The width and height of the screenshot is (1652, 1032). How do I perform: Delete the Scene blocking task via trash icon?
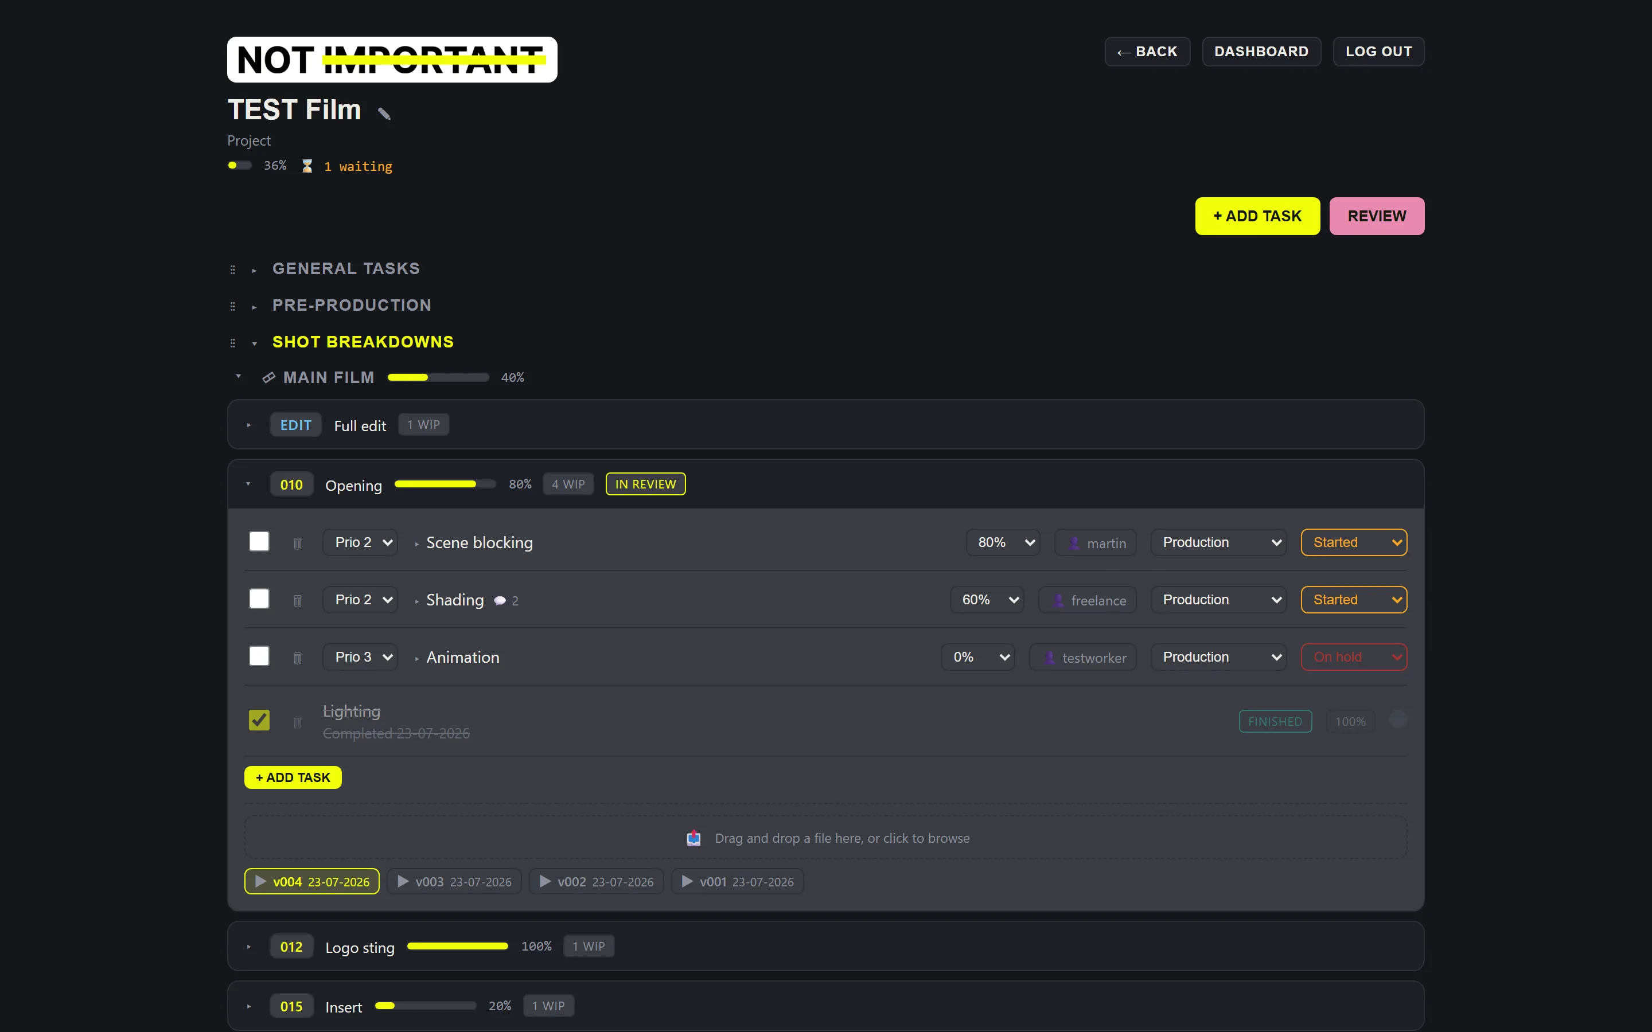click(298, 544)
